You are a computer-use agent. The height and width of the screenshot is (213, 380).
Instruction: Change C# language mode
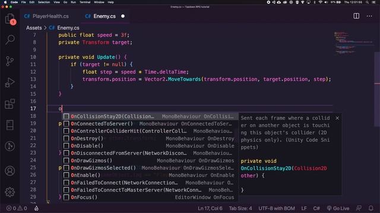[316, 208]
